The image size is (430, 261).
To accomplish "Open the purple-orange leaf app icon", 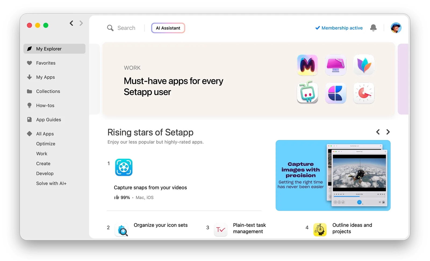I will [364, 65].
